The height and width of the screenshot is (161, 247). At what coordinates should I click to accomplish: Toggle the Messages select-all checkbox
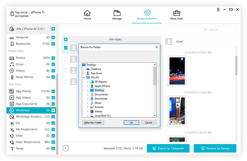click(66, 39)
